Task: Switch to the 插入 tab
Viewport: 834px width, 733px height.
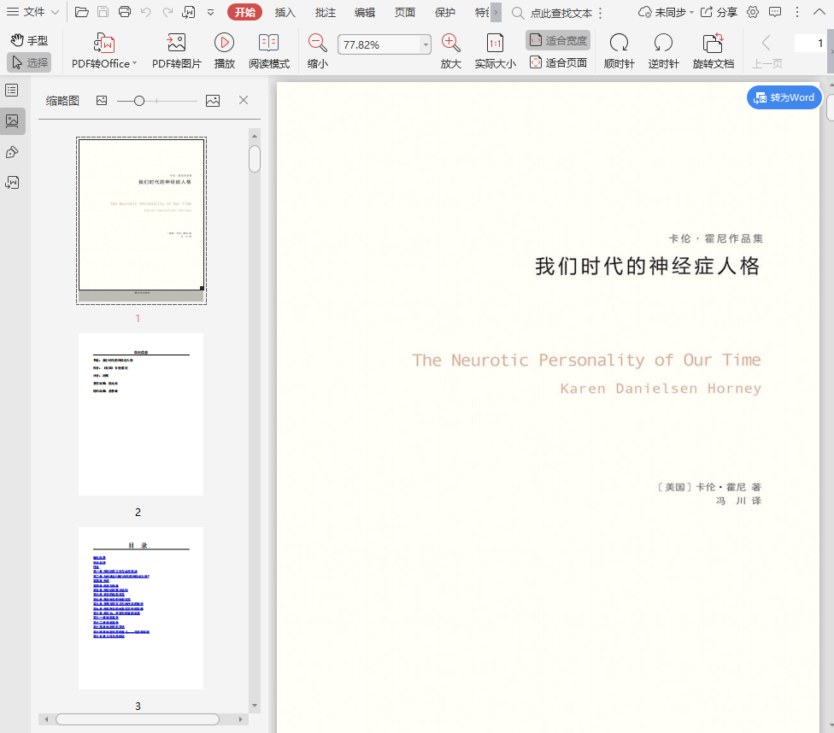Action: (x=285, y=12)
